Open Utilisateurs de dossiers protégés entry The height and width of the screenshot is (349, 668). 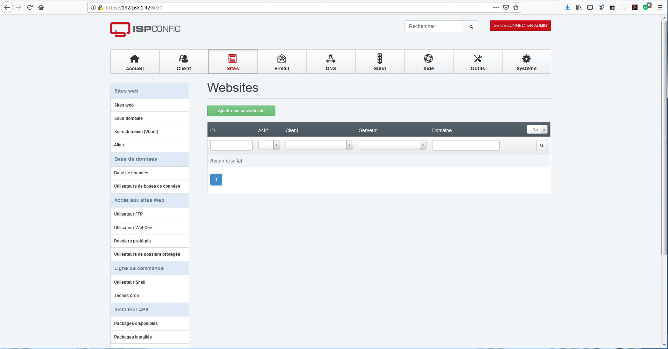pos(150,254)
